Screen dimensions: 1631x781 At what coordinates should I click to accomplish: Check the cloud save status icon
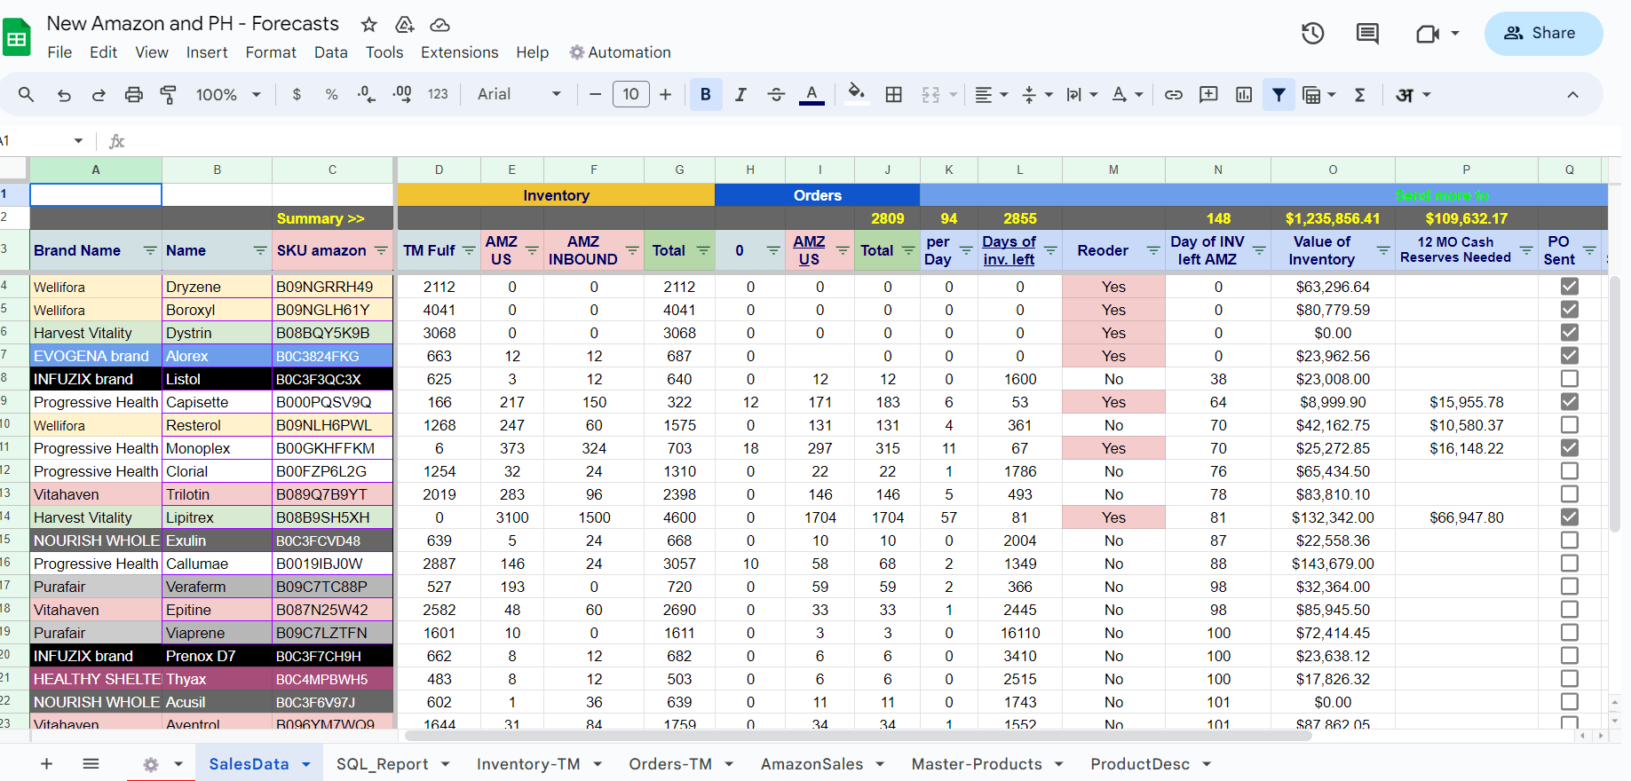(439, 24)
